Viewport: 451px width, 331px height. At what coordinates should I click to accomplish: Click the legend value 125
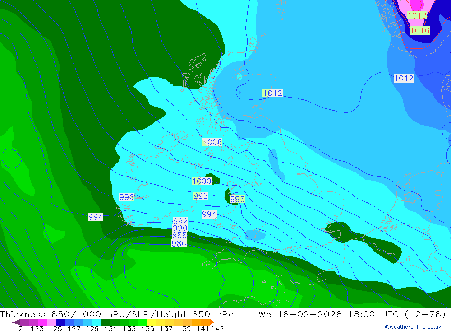coord(55,329)
